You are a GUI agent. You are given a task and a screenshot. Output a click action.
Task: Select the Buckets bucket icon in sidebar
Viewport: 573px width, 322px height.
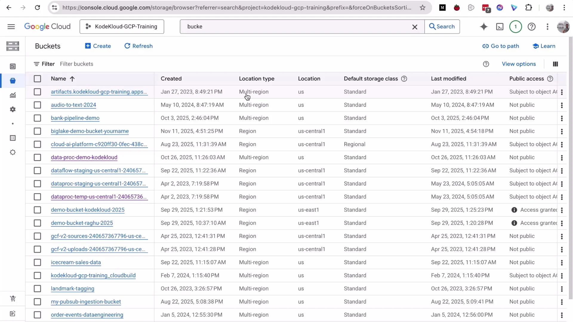(x=13, y=81)
